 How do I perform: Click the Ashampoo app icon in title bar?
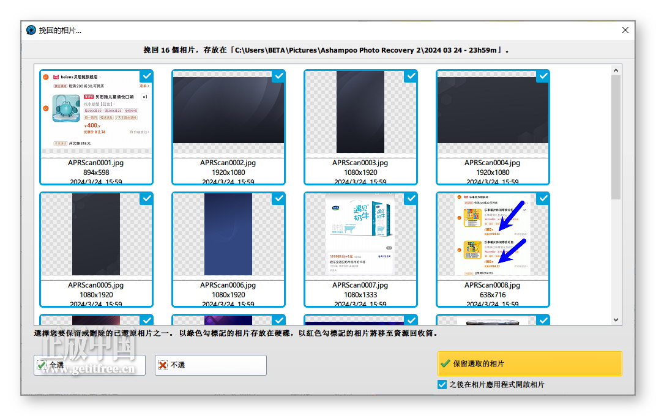tap(31, 30)
